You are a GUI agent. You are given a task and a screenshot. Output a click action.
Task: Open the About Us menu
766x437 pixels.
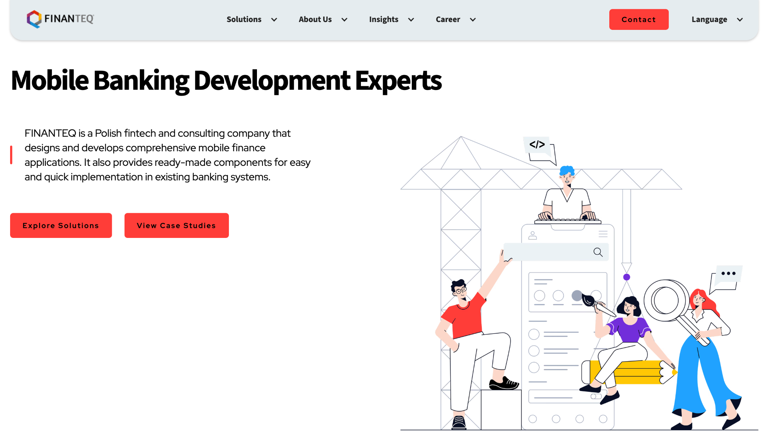(x=315, y=19)
